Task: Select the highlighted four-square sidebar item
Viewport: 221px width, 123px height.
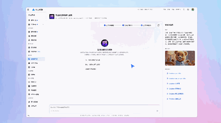Action: (x=36, y=59)
